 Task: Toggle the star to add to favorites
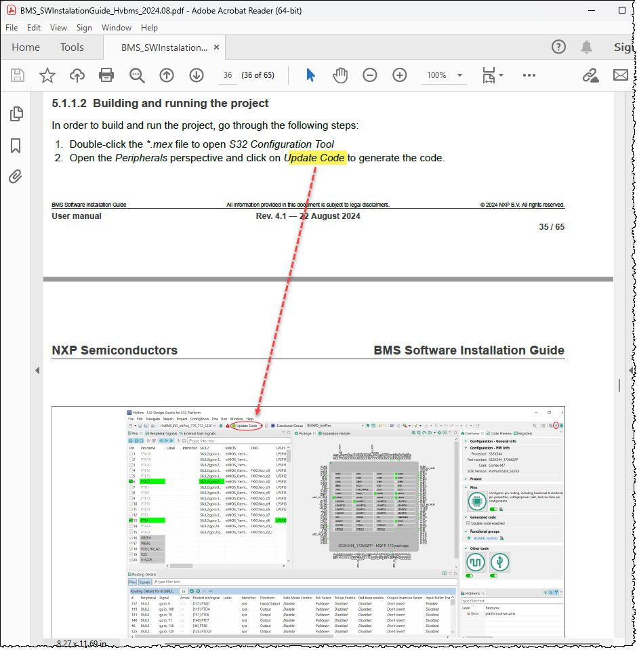click(x=46, y=75)
